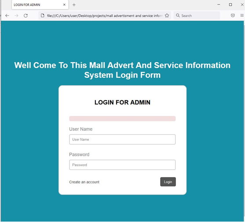Click the Login button
245x222 pixels.
click(x=168, y=182)
